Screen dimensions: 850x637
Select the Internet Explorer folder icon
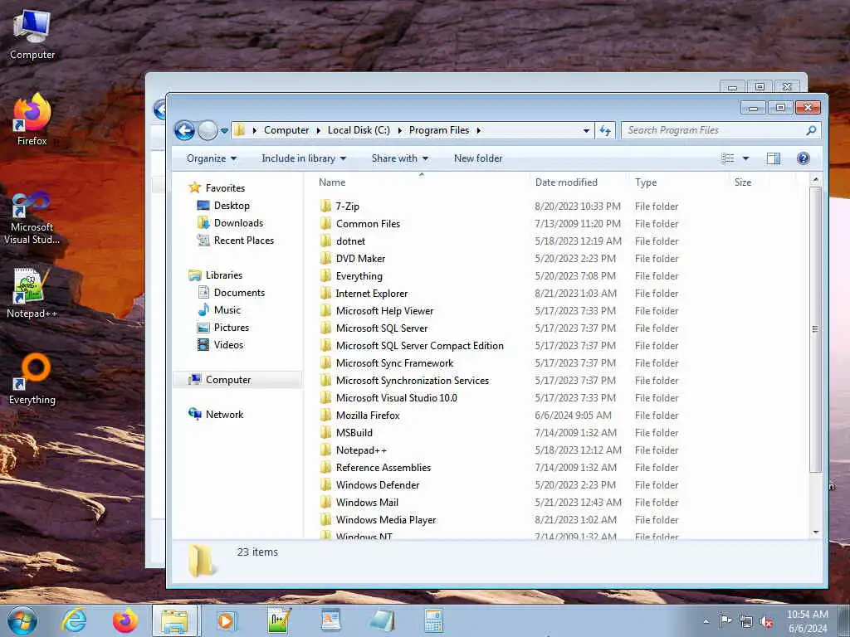coord(325,293)
